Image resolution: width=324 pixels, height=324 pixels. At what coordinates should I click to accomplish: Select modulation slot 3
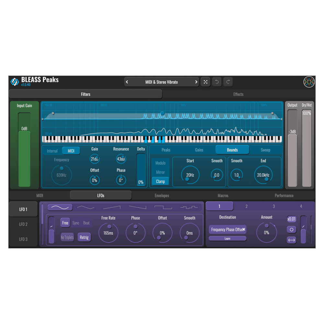pyautogui.click(x=274, y=206)
